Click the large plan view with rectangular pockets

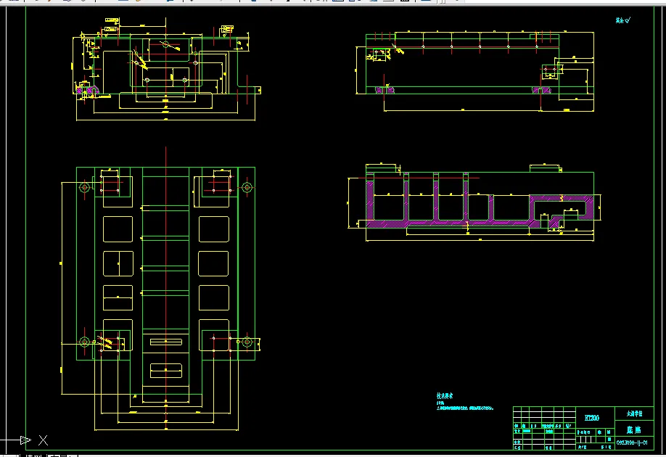161,289
